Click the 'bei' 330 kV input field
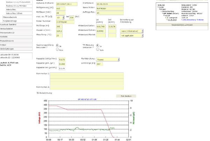This screenshot has width=210, height=141. 72,18
